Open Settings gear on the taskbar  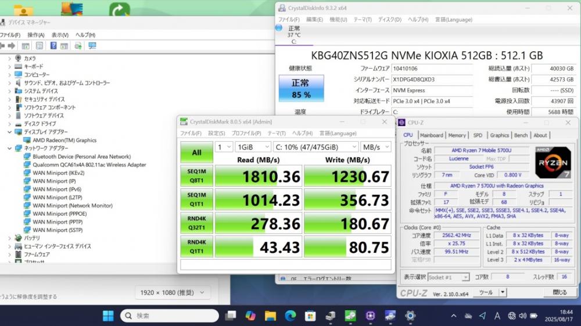tap(410, 316)
